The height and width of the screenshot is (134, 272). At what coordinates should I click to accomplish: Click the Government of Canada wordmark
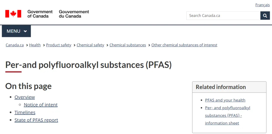coord(40,14)
